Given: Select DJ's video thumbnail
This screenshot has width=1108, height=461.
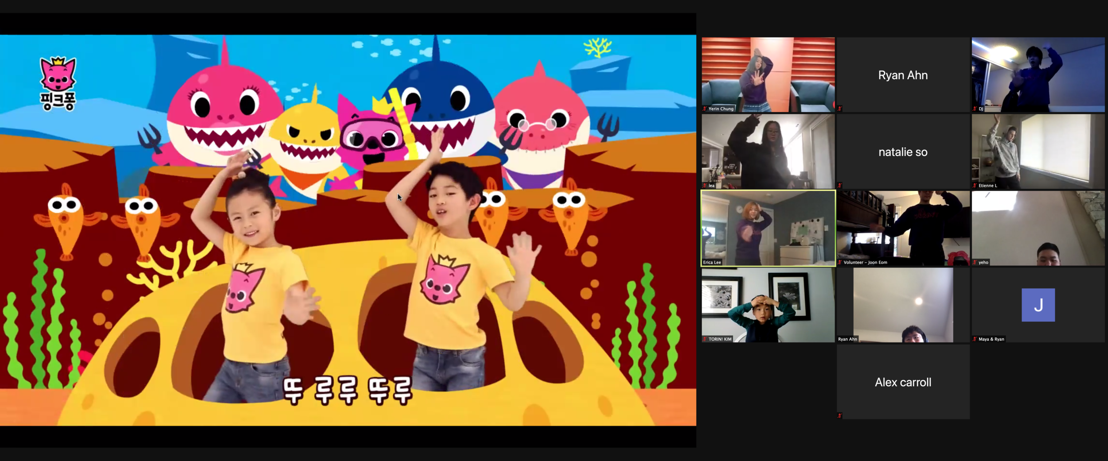Looking at the screenshot, I should coord(1038,74).
